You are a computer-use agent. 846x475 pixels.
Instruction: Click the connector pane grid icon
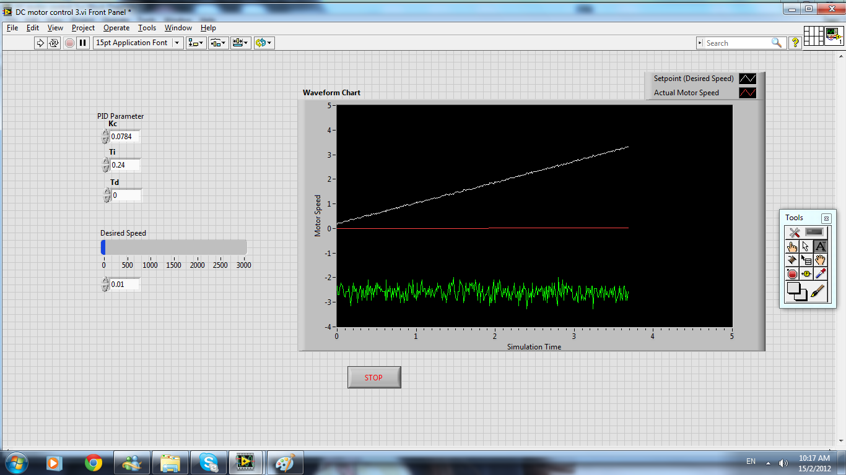click(813, 36)
